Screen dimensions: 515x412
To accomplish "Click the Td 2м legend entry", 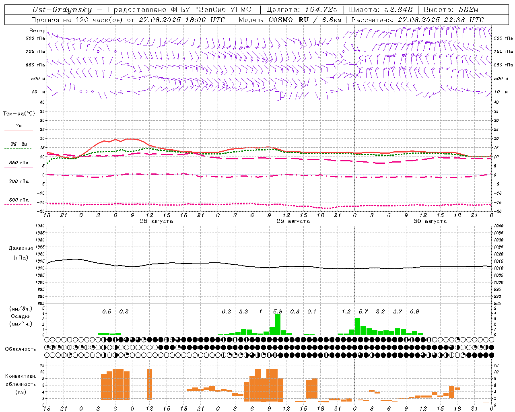I will [19, 144].
